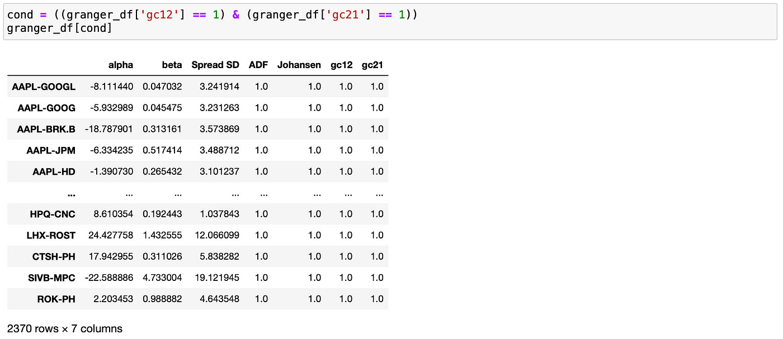The width and height of the screenshot is (783, 339).
Task: Select the gc12 column header
Action: pyautogui.click(x=342, y=65)
